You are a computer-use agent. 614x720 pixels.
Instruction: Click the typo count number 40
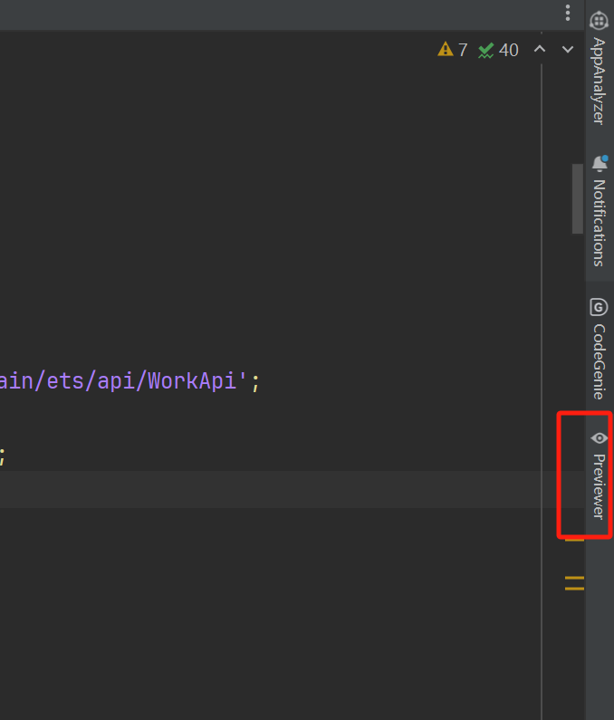(508, 50)
